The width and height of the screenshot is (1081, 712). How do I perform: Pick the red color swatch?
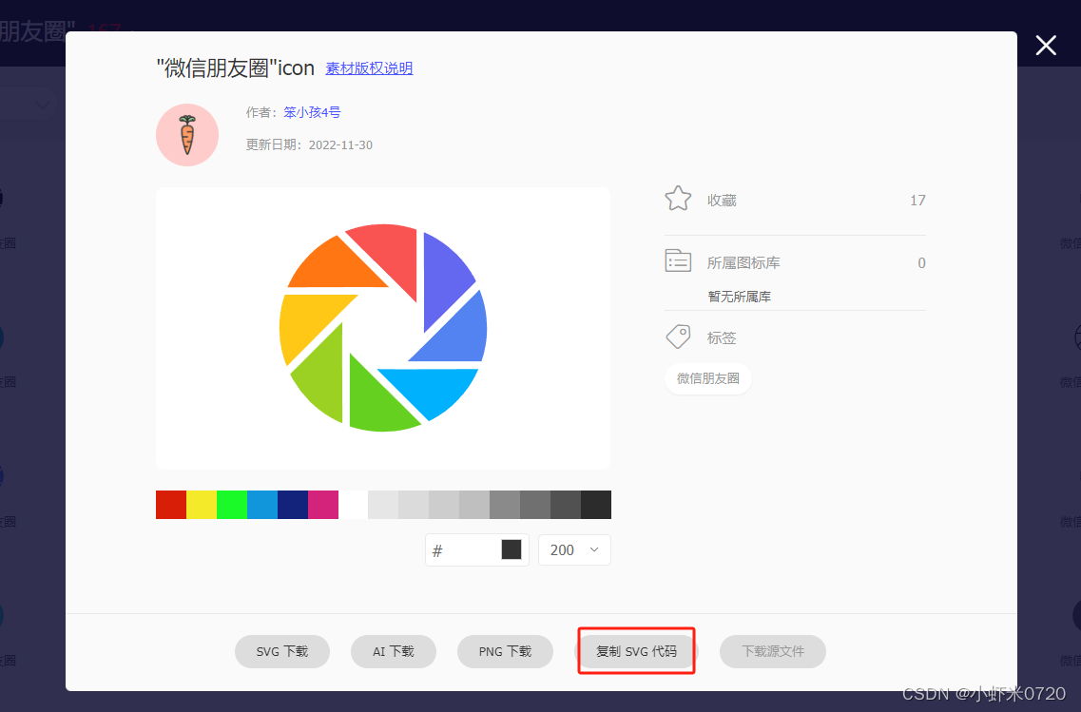point(171,505)
